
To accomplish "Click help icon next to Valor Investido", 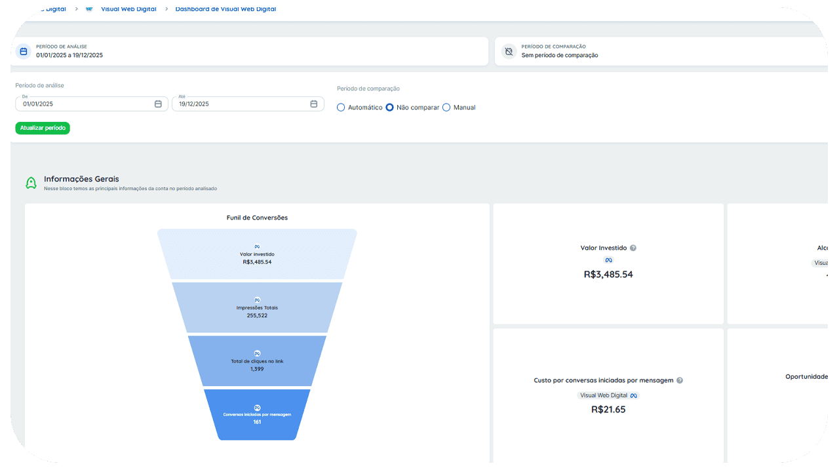I will [x=633, y=248].
